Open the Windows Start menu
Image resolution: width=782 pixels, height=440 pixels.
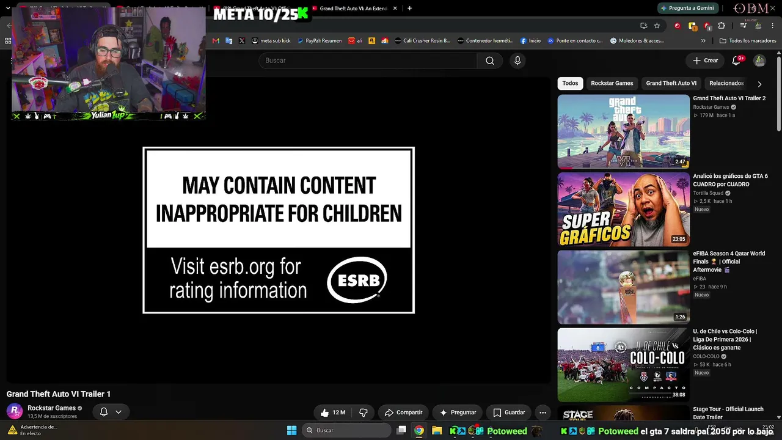291,430
